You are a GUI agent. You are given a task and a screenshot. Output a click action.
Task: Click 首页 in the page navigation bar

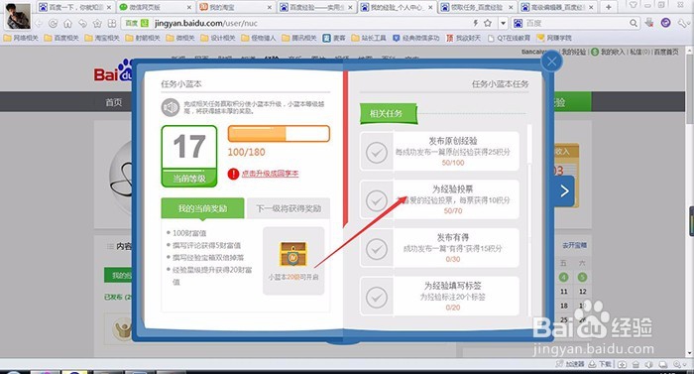click(x=114, y=102)
